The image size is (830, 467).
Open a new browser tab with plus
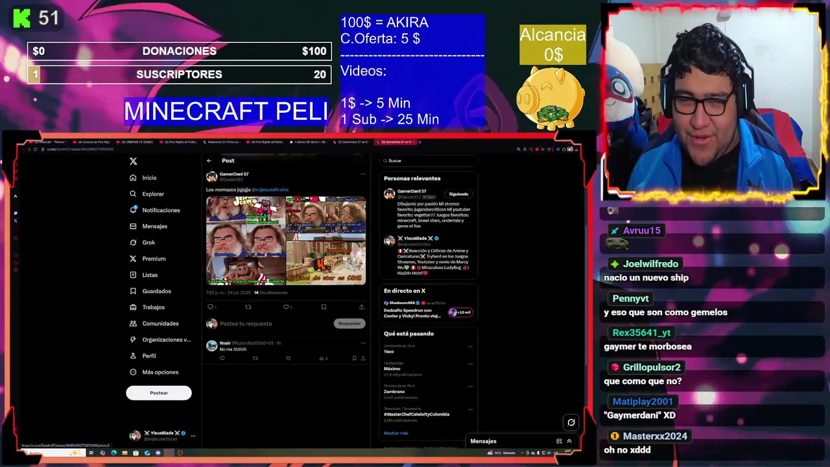point(420,142)
